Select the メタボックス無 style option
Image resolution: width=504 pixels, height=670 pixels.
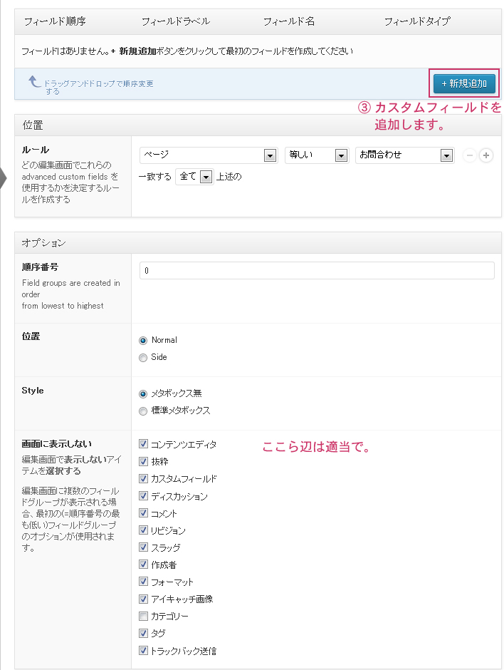(144, 393)
